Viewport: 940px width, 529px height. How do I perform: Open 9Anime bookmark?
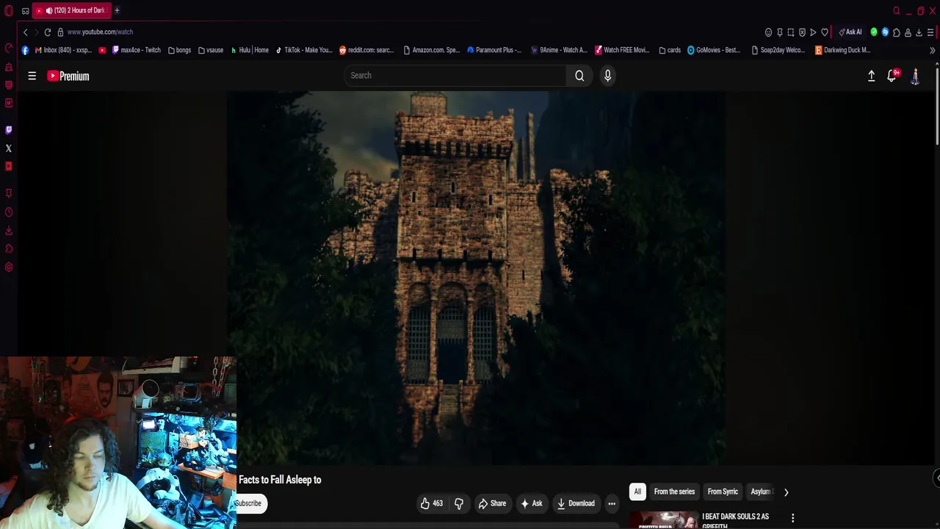click(x=559, y=50)
